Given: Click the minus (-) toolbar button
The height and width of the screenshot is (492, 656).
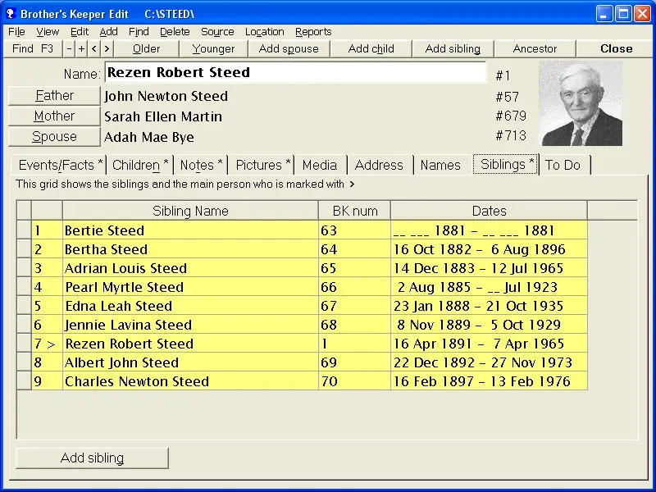Looking at the screenshot, I should (x=69, y=48).
